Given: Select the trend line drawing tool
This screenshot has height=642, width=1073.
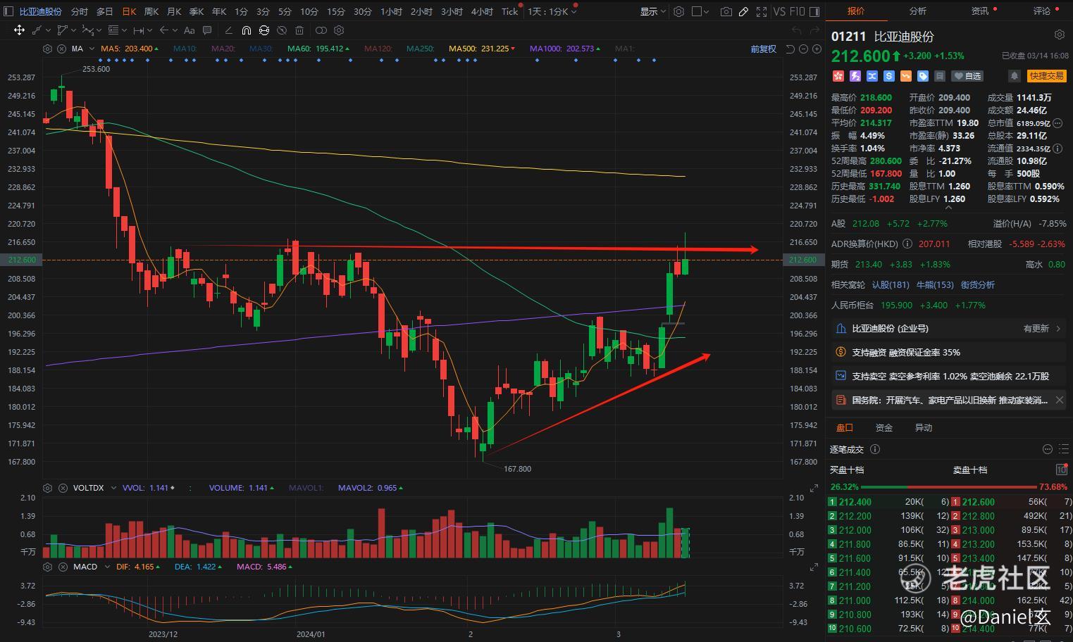Looking at the screenshot, I should tap(37, 30).
